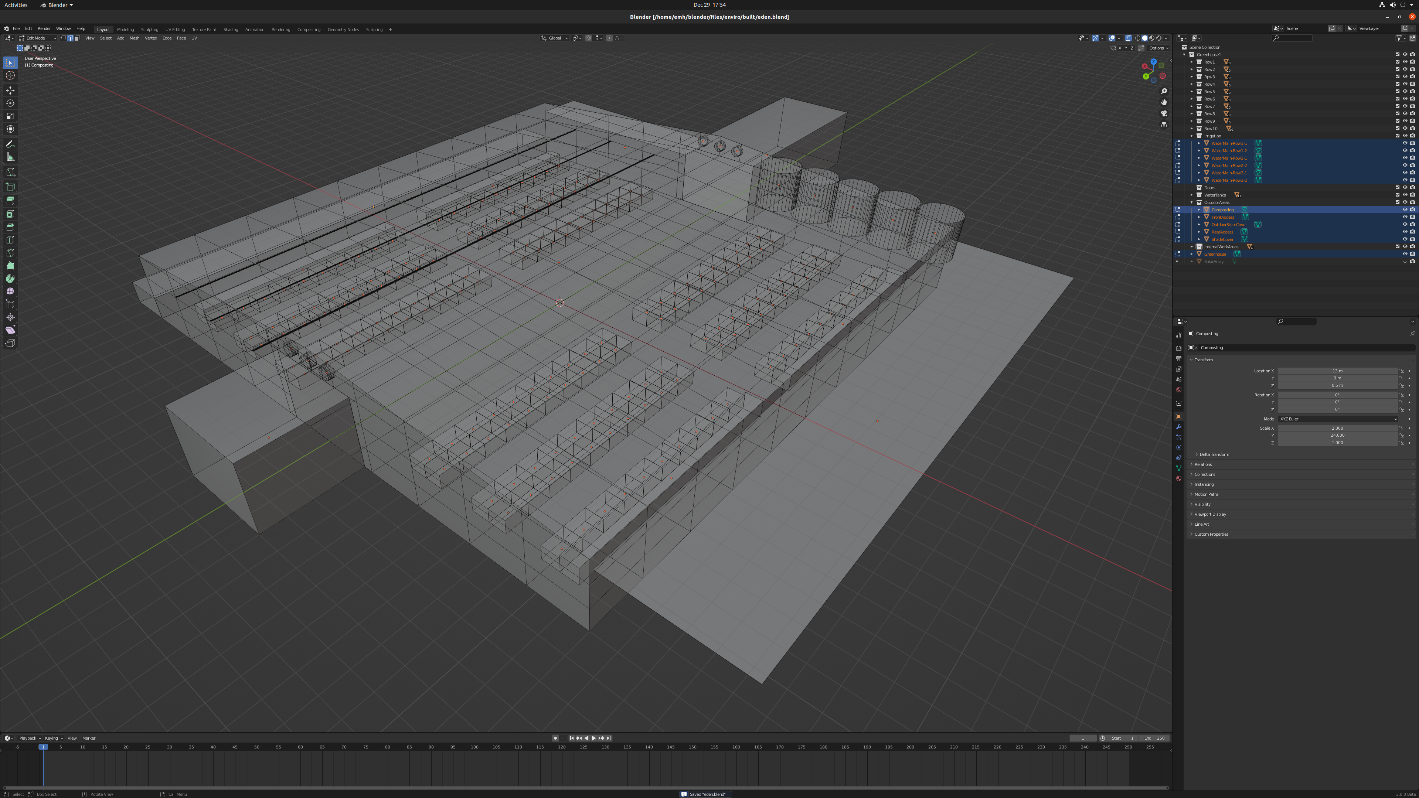Viewport: 1419px width, 798px height.
Task: Click the pin icon in Properties header
Action: coord(1412,334)
